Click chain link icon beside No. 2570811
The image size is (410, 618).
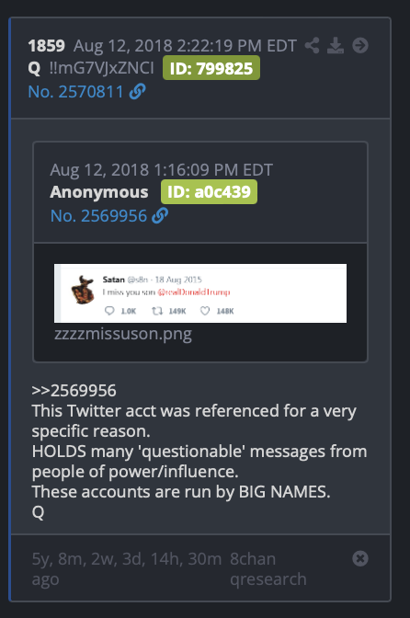(x=138, y=91)
